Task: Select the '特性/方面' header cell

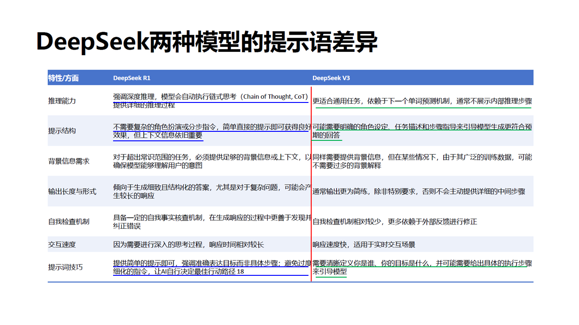Action: point(63,78)
